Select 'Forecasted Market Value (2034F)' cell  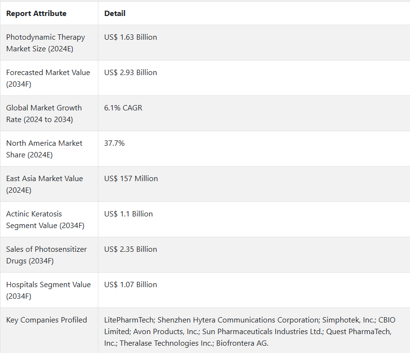coord(49,78)
